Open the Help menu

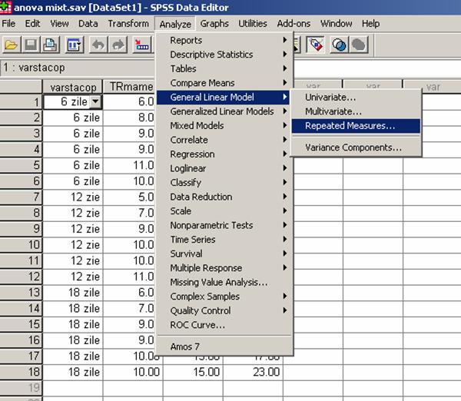pos(370,24)
